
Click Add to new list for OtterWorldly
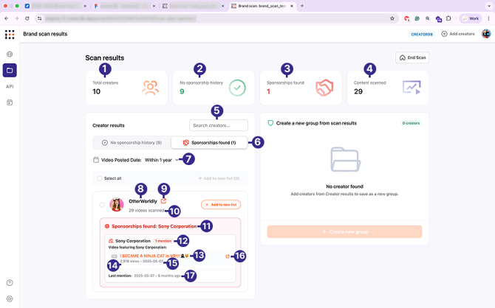click(x=220, y=205)
